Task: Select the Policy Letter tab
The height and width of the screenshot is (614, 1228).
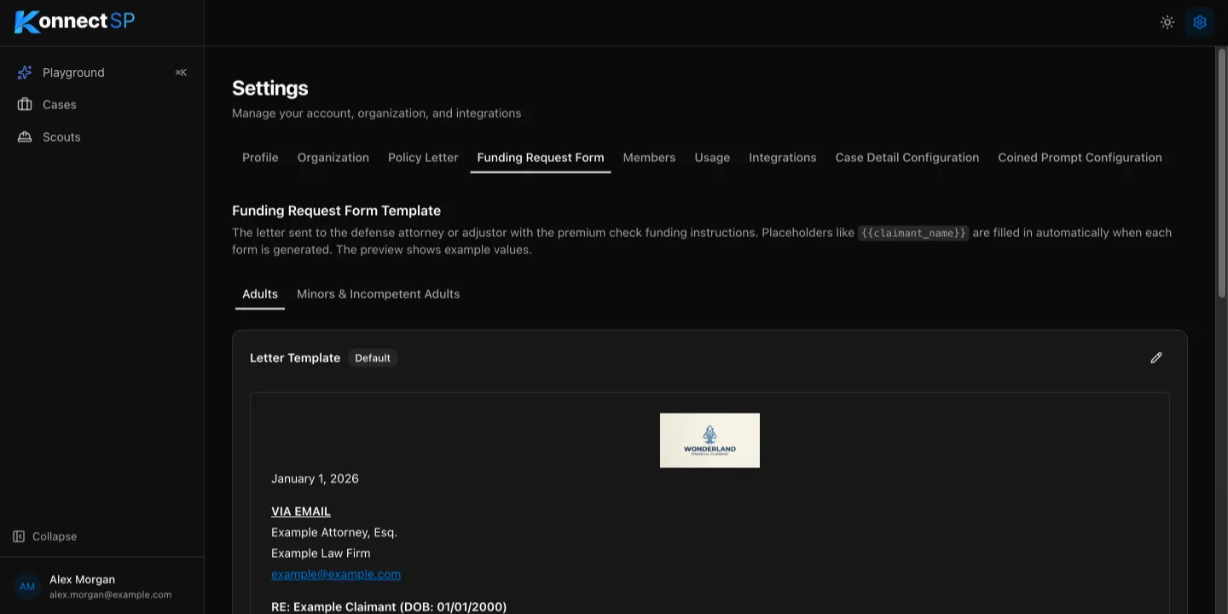Action: click(x=423, y=158)
